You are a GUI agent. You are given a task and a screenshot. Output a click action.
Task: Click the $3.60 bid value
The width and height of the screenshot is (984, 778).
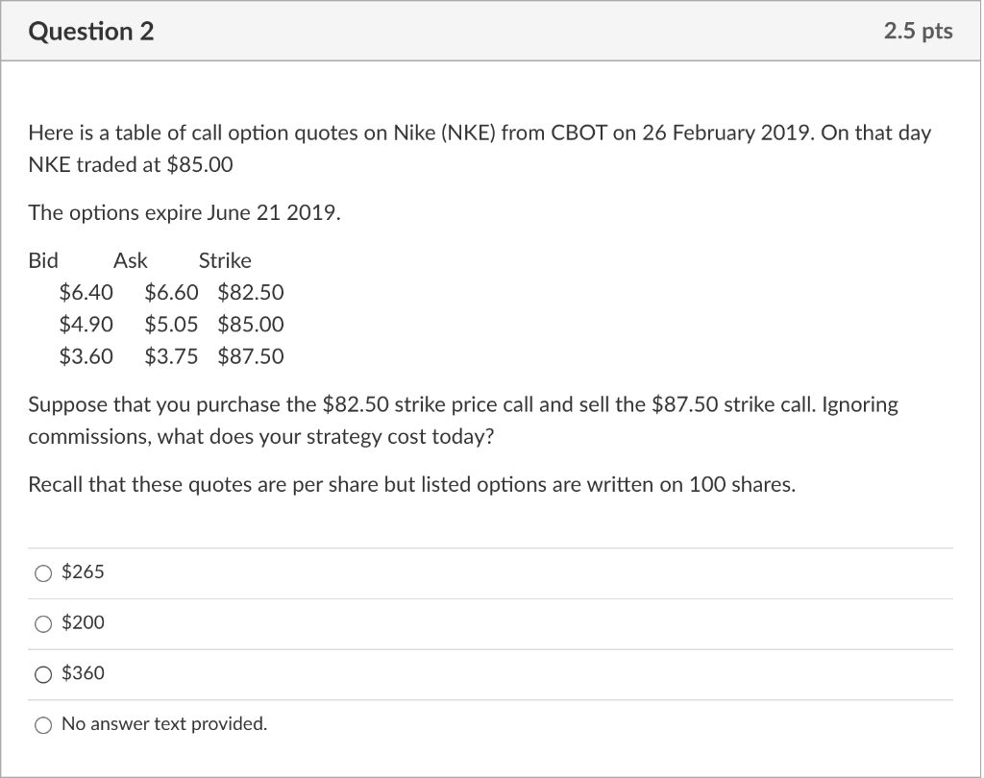coord(86,356)
